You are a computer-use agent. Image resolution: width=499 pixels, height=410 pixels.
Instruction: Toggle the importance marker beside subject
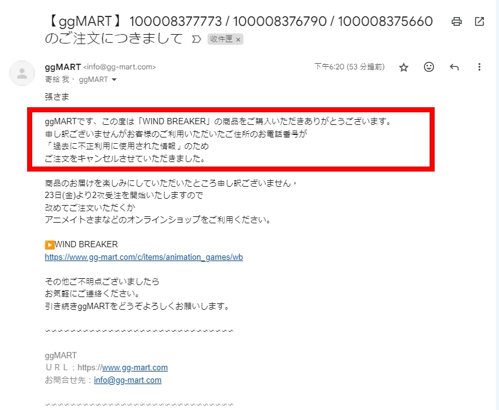click(x=196, y=39)
